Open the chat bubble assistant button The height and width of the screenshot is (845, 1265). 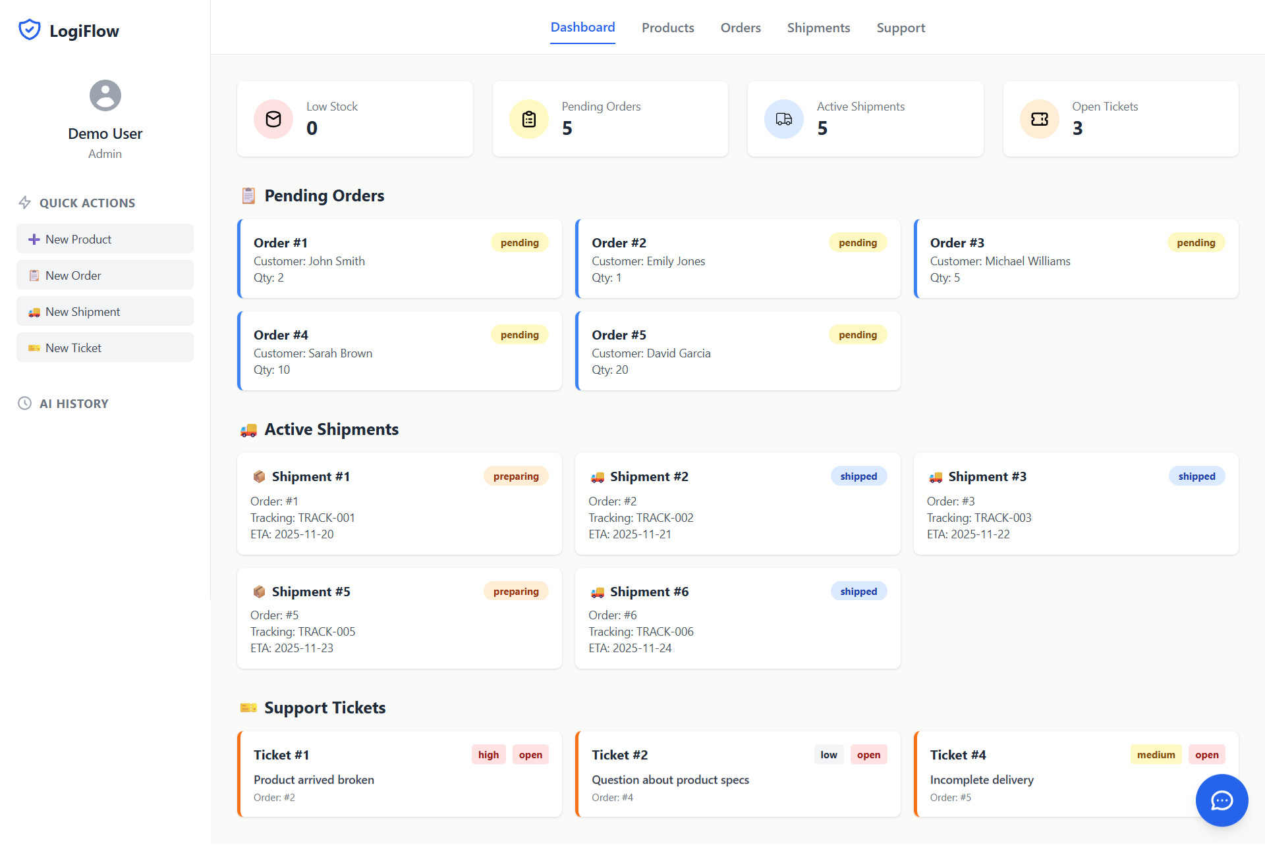click(1222, 800)
